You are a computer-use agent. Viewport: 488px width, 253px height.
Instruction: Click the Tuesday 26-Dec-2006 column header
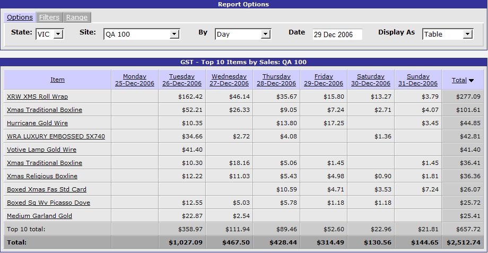coord(182,80)
